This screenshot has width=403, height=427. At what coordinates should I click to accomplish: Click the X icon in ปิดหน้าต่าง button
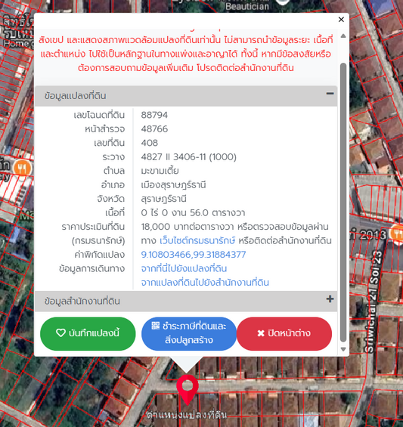(x=261, y=333)
